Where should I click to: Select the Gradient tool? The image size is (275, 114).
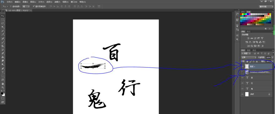pos(3,57)
